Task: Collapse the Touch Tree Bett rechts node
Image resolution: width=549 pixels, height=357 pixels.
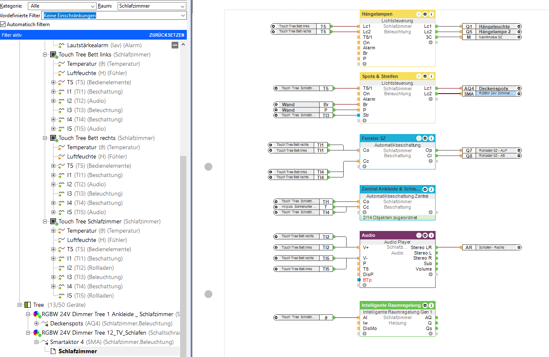Action: click(45, 138)
